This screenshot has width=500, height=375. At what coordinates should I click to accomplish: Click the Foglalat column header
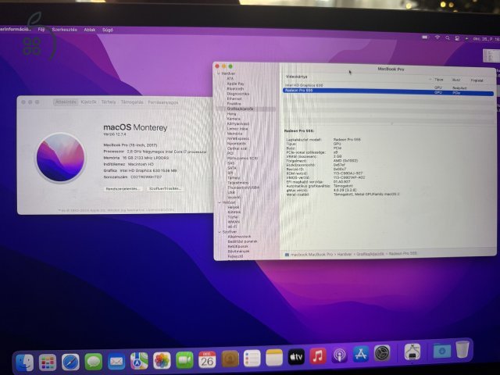477,80
